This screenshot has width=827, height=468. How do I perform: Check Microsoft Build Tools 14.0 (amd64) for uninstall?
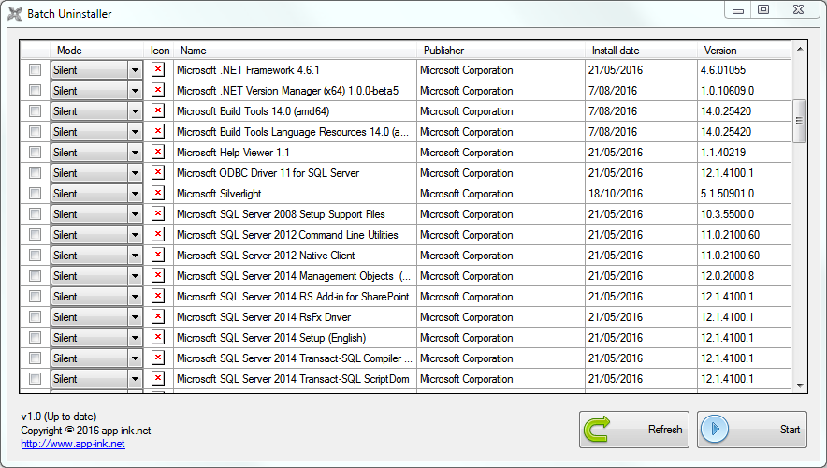(36, 110)
